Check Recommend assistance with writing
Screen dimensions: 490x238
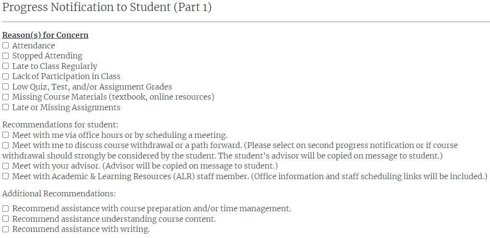coord(6,229)
